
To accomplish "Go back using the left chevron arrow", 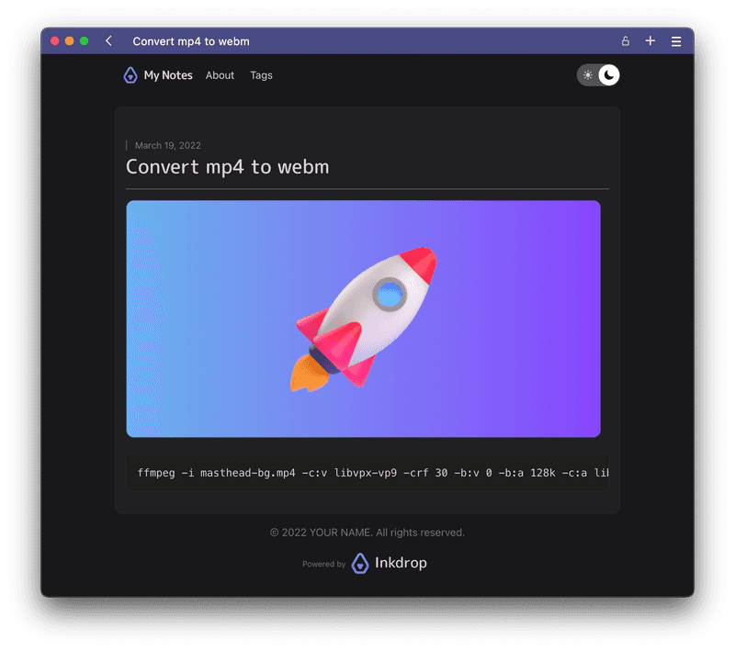I will tap(109, 41).
